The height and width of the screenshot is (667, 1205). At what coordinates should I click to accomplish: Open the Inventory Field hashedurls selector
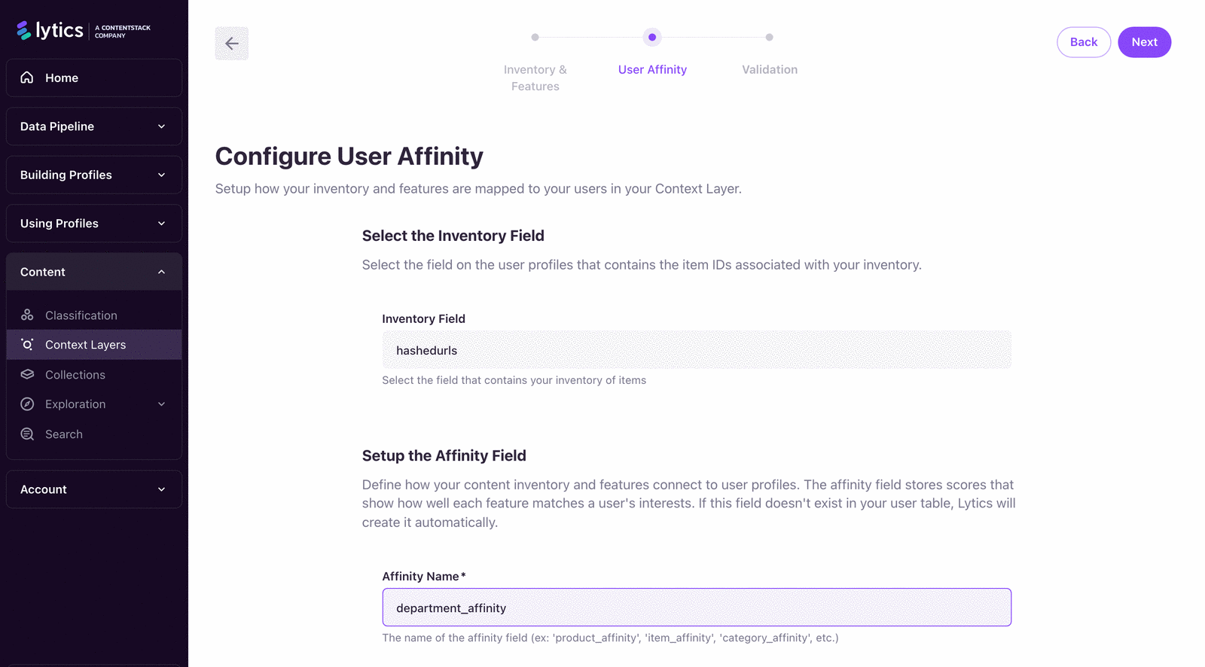coord(697,350)
